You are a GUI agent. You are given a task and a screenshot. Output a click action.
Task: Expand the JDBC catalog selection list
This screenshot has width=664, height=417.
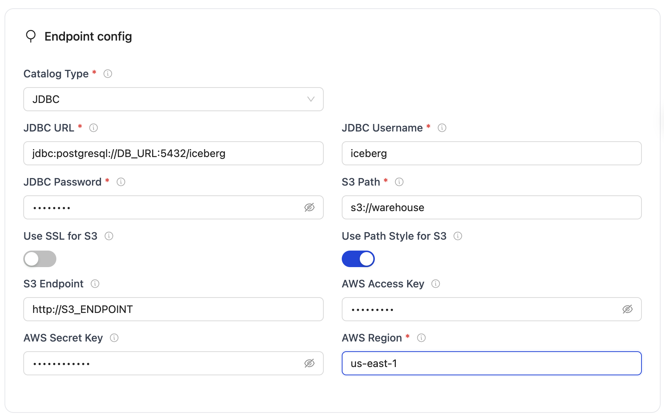click(x=310, y=99)
